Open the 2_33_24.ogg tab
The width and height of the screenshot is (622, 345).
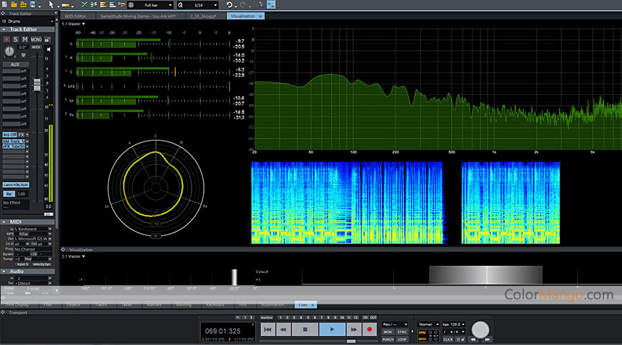204,15
